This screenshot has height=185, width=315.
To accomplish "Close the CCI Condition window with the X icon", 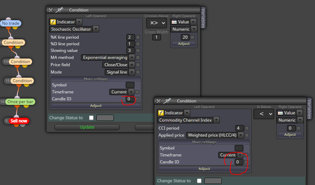I will [x=159, y=101].
